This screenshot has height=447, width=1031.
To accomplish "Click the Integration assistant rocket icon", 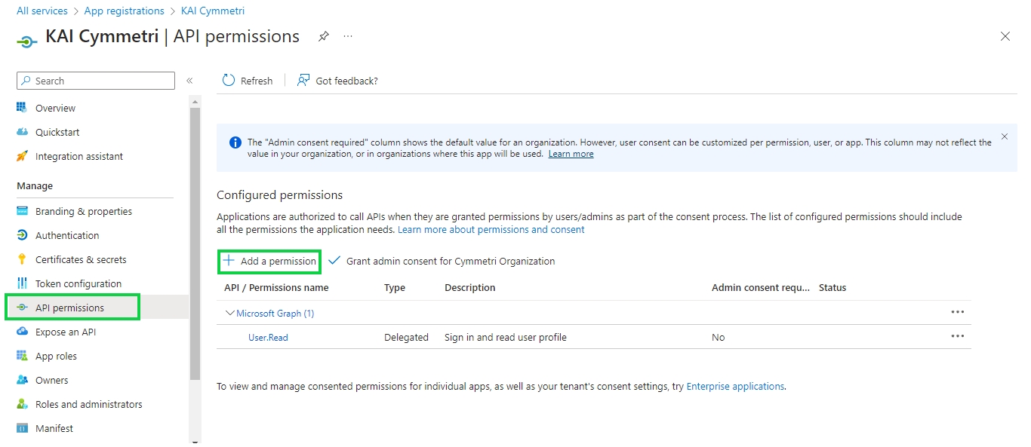I will 22,156.
